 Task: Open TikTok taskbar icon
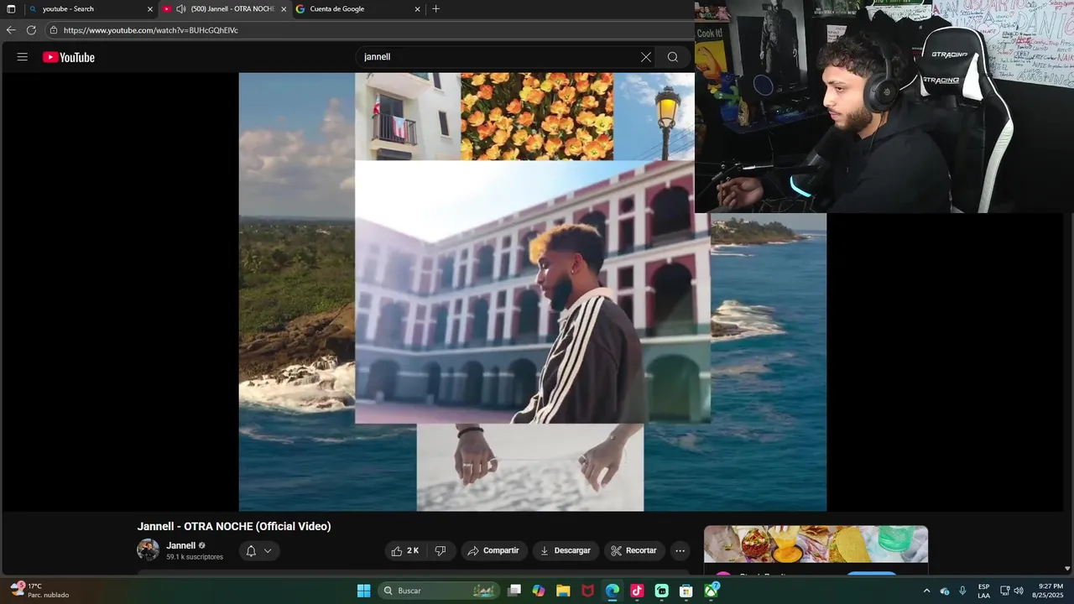tap(637, 591)
